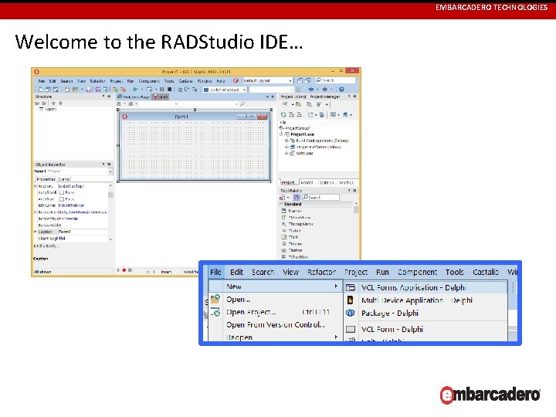
Task: Click File in the enlarged menu callout
Action: coord(215,272)
